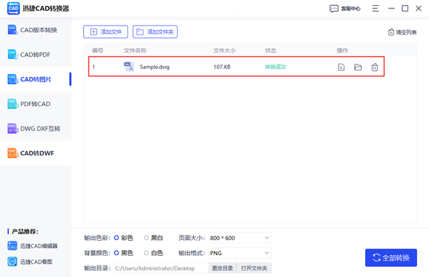Screen dimensions: 429x277
Task: Switch to CAD转PDF mode
Action: (x=36, y=55)
